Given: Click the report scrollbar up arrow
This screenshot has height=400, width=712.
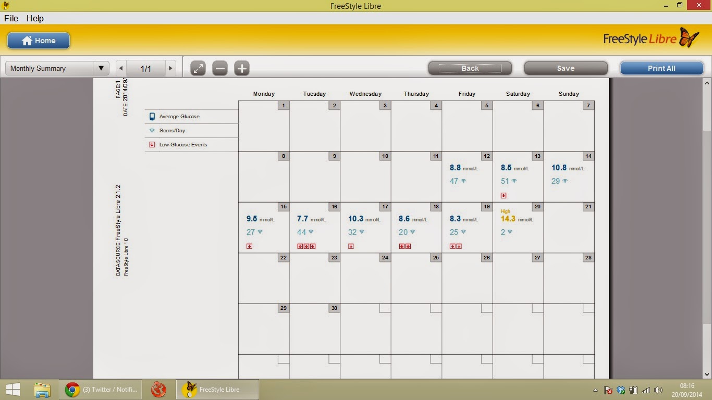Looking at the screenshot, I should (707, 83).
